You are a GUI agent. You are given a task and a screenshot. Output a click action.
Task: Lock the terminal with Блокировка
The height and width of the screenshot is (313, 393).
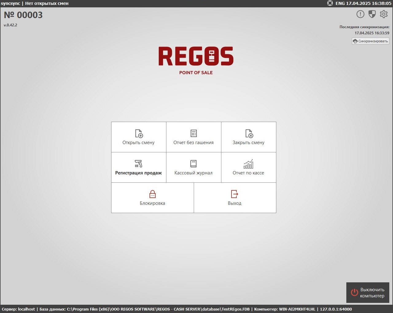(x=152, y=198)
